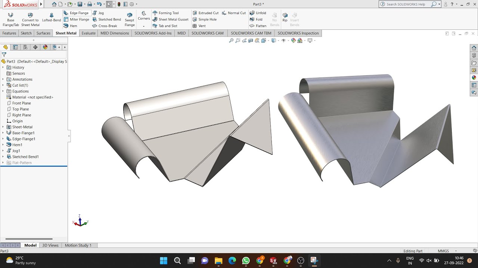The height and width of the screenshot is (268, 478).
Task: Select the Tab and Slot tool
Action: point(165,26)
